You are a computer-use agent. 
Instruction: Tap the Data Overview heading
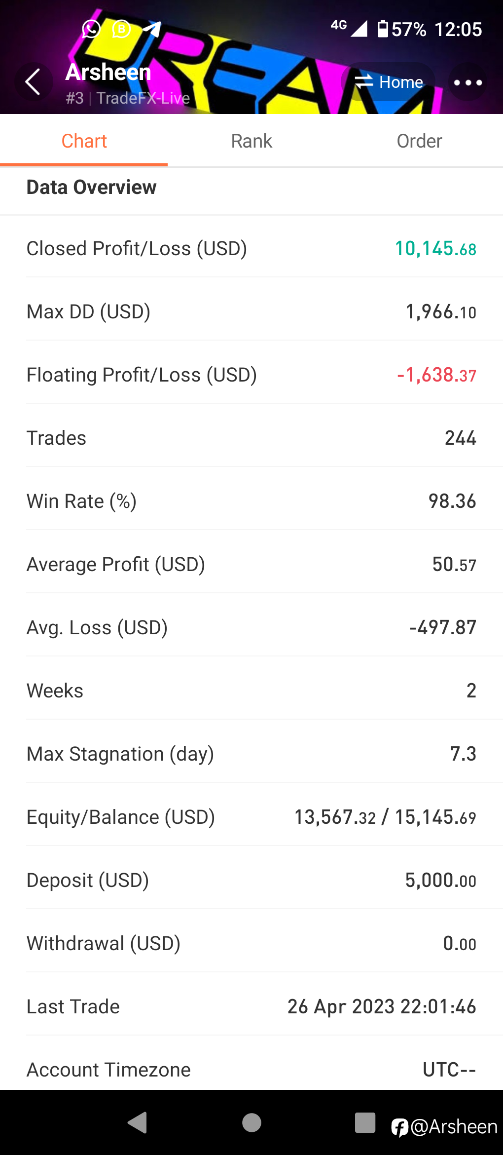(x=92, y=188)
